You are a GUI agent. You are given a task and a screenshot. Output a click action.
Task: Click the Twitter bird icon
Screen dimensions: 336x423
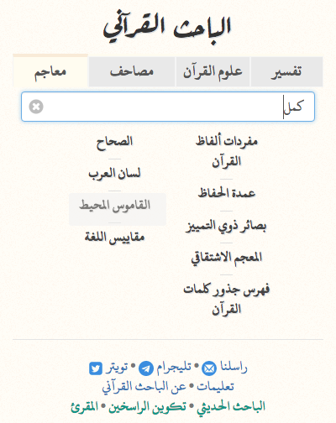pos(96,368)
